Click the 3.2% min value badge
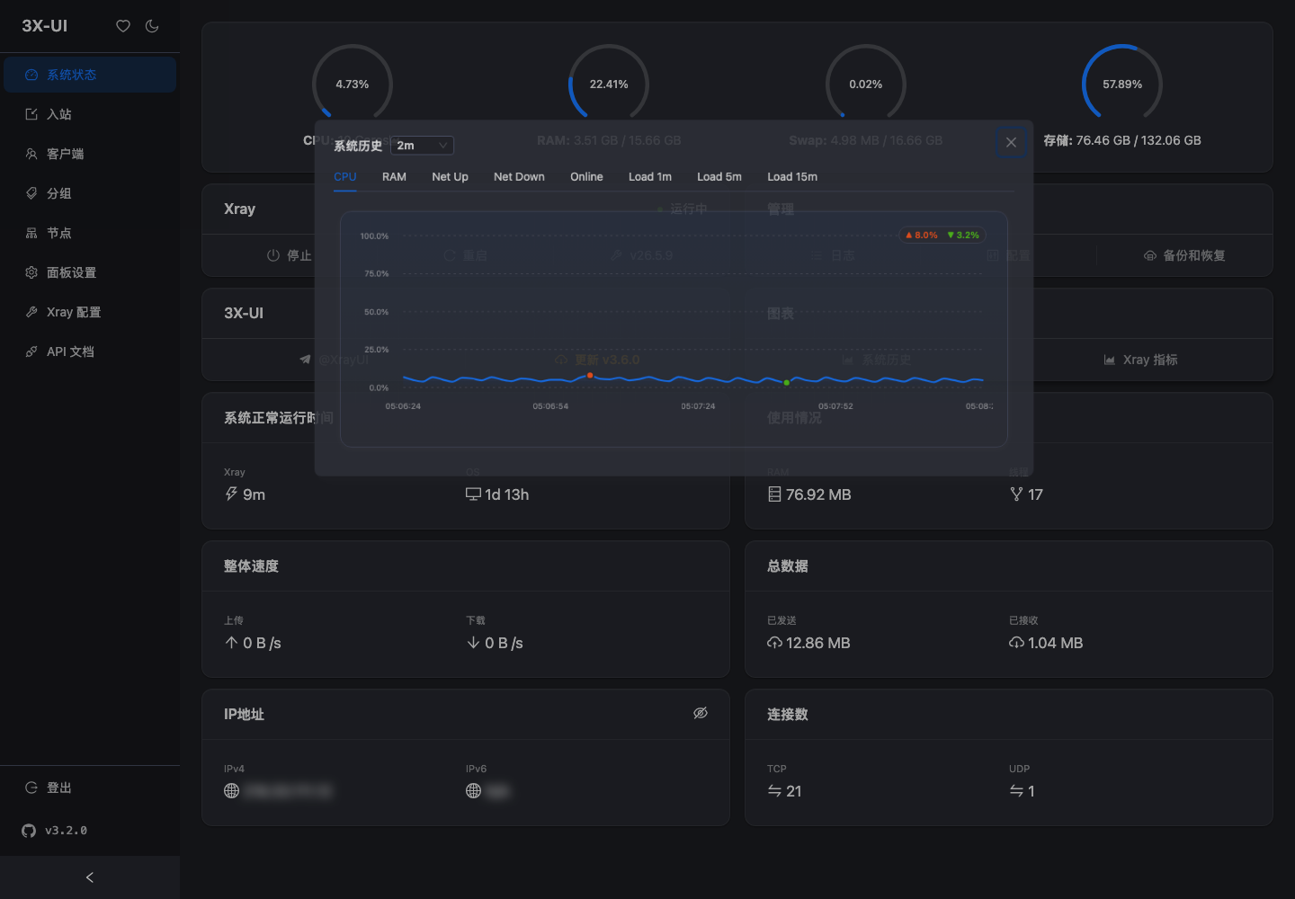The image size is (1295, 899). coord(963,236)
